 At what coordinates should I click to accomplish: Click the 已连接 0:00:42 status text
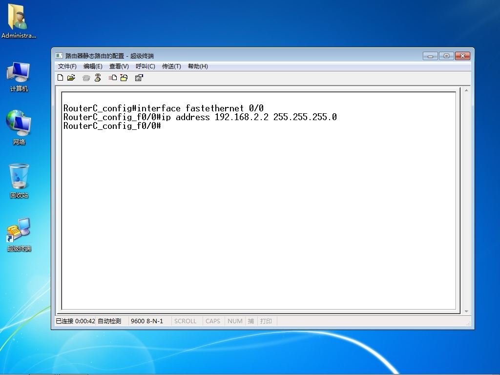pos(76,321)
